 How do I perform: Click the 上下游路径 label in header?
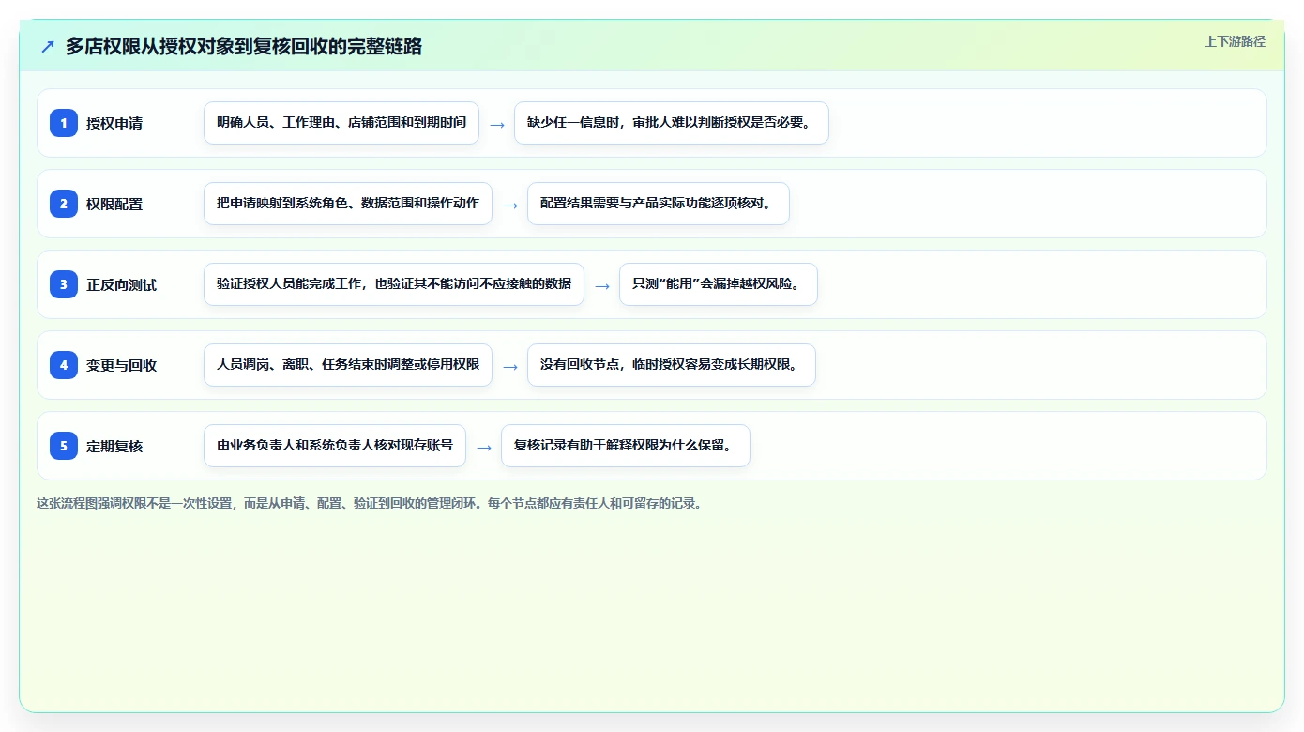pos(1235,41)
